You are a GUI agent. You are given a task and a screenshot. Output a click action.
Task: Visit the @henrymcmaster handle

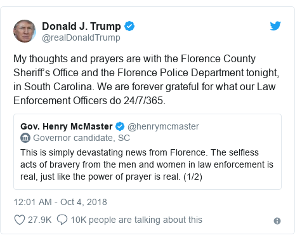(x=163, y=126)
